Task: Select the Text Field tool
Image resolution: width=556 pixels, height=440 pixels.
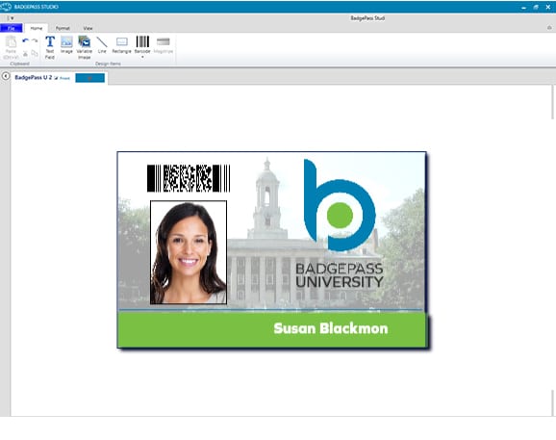Action: [50, 47]
